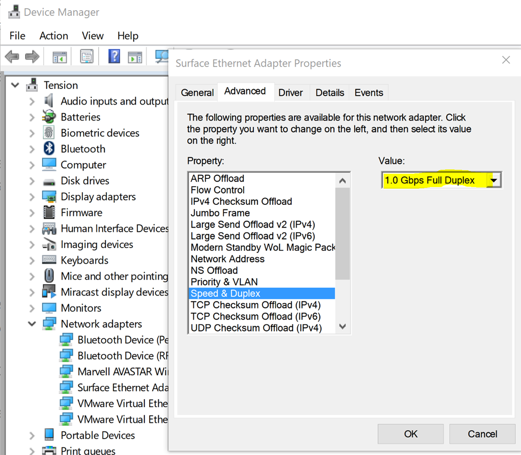This screenshot has width=521, height=455.
Task: Click the Forward arrow toolbar icon
Action: point(32,57)
